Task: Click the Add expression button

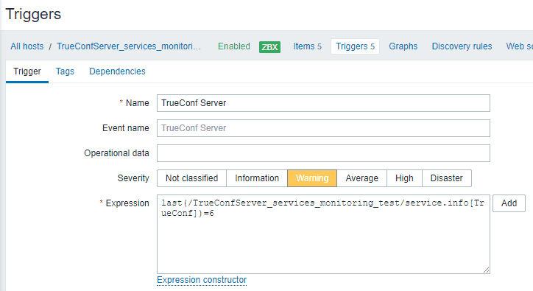Action: (x=509, y=203)
